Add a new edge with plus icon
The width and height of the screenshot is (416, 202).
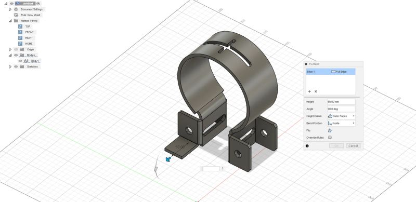tap(309, 91)
